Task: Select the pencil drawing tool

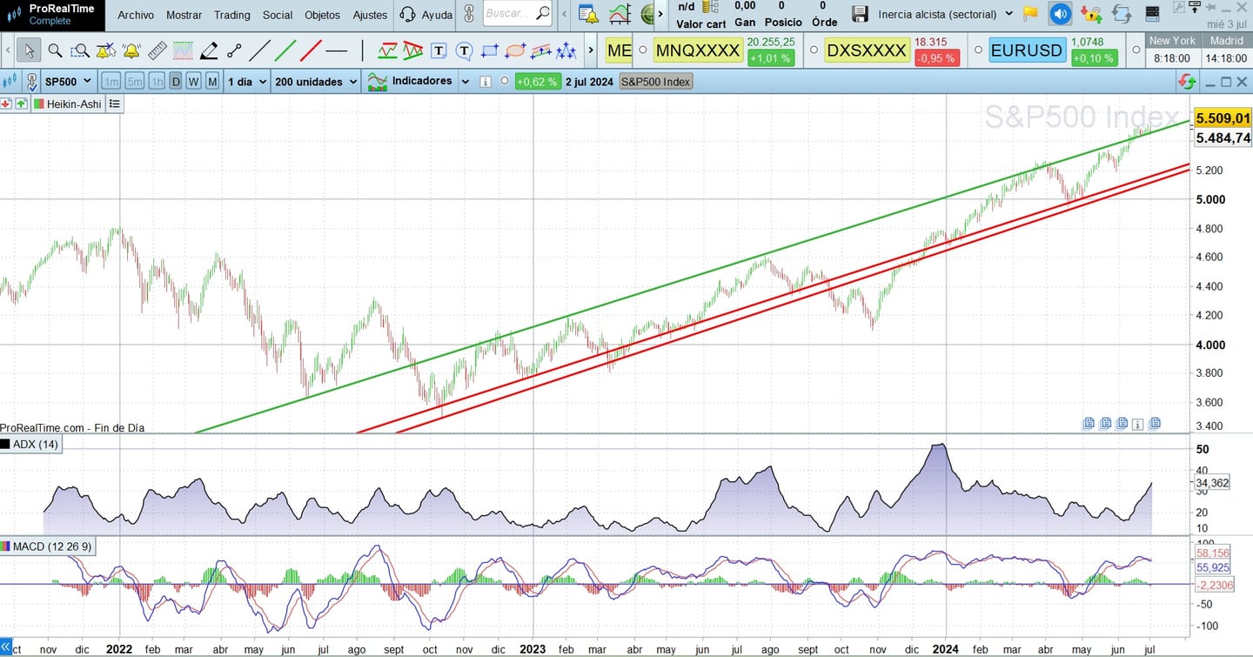Action: click(209, 50)
